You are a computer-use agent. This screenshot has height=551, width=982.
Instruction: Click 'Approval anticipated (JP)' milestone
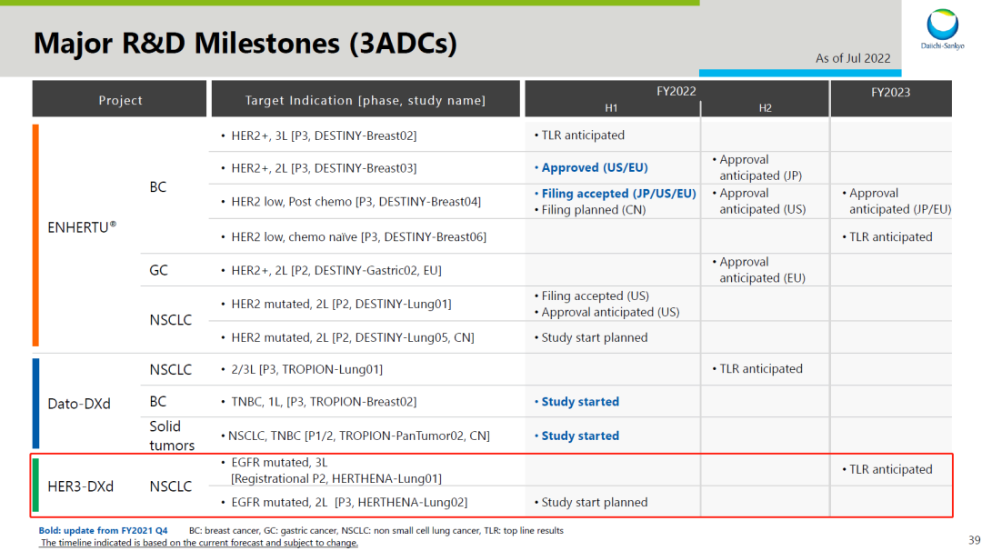click(x=760, y=168)
